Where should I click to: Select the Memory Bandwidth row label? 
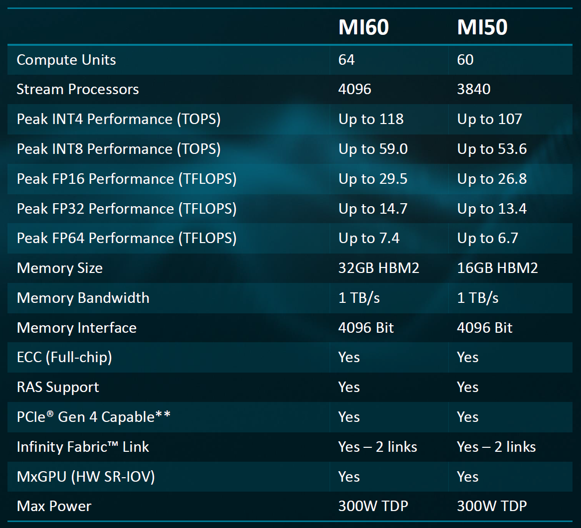click(x=83, y=298)
